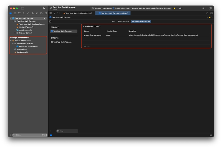222x148 pixels.
Task: Open the Source Control navigator icon
Action: click(x=15, y=13)
